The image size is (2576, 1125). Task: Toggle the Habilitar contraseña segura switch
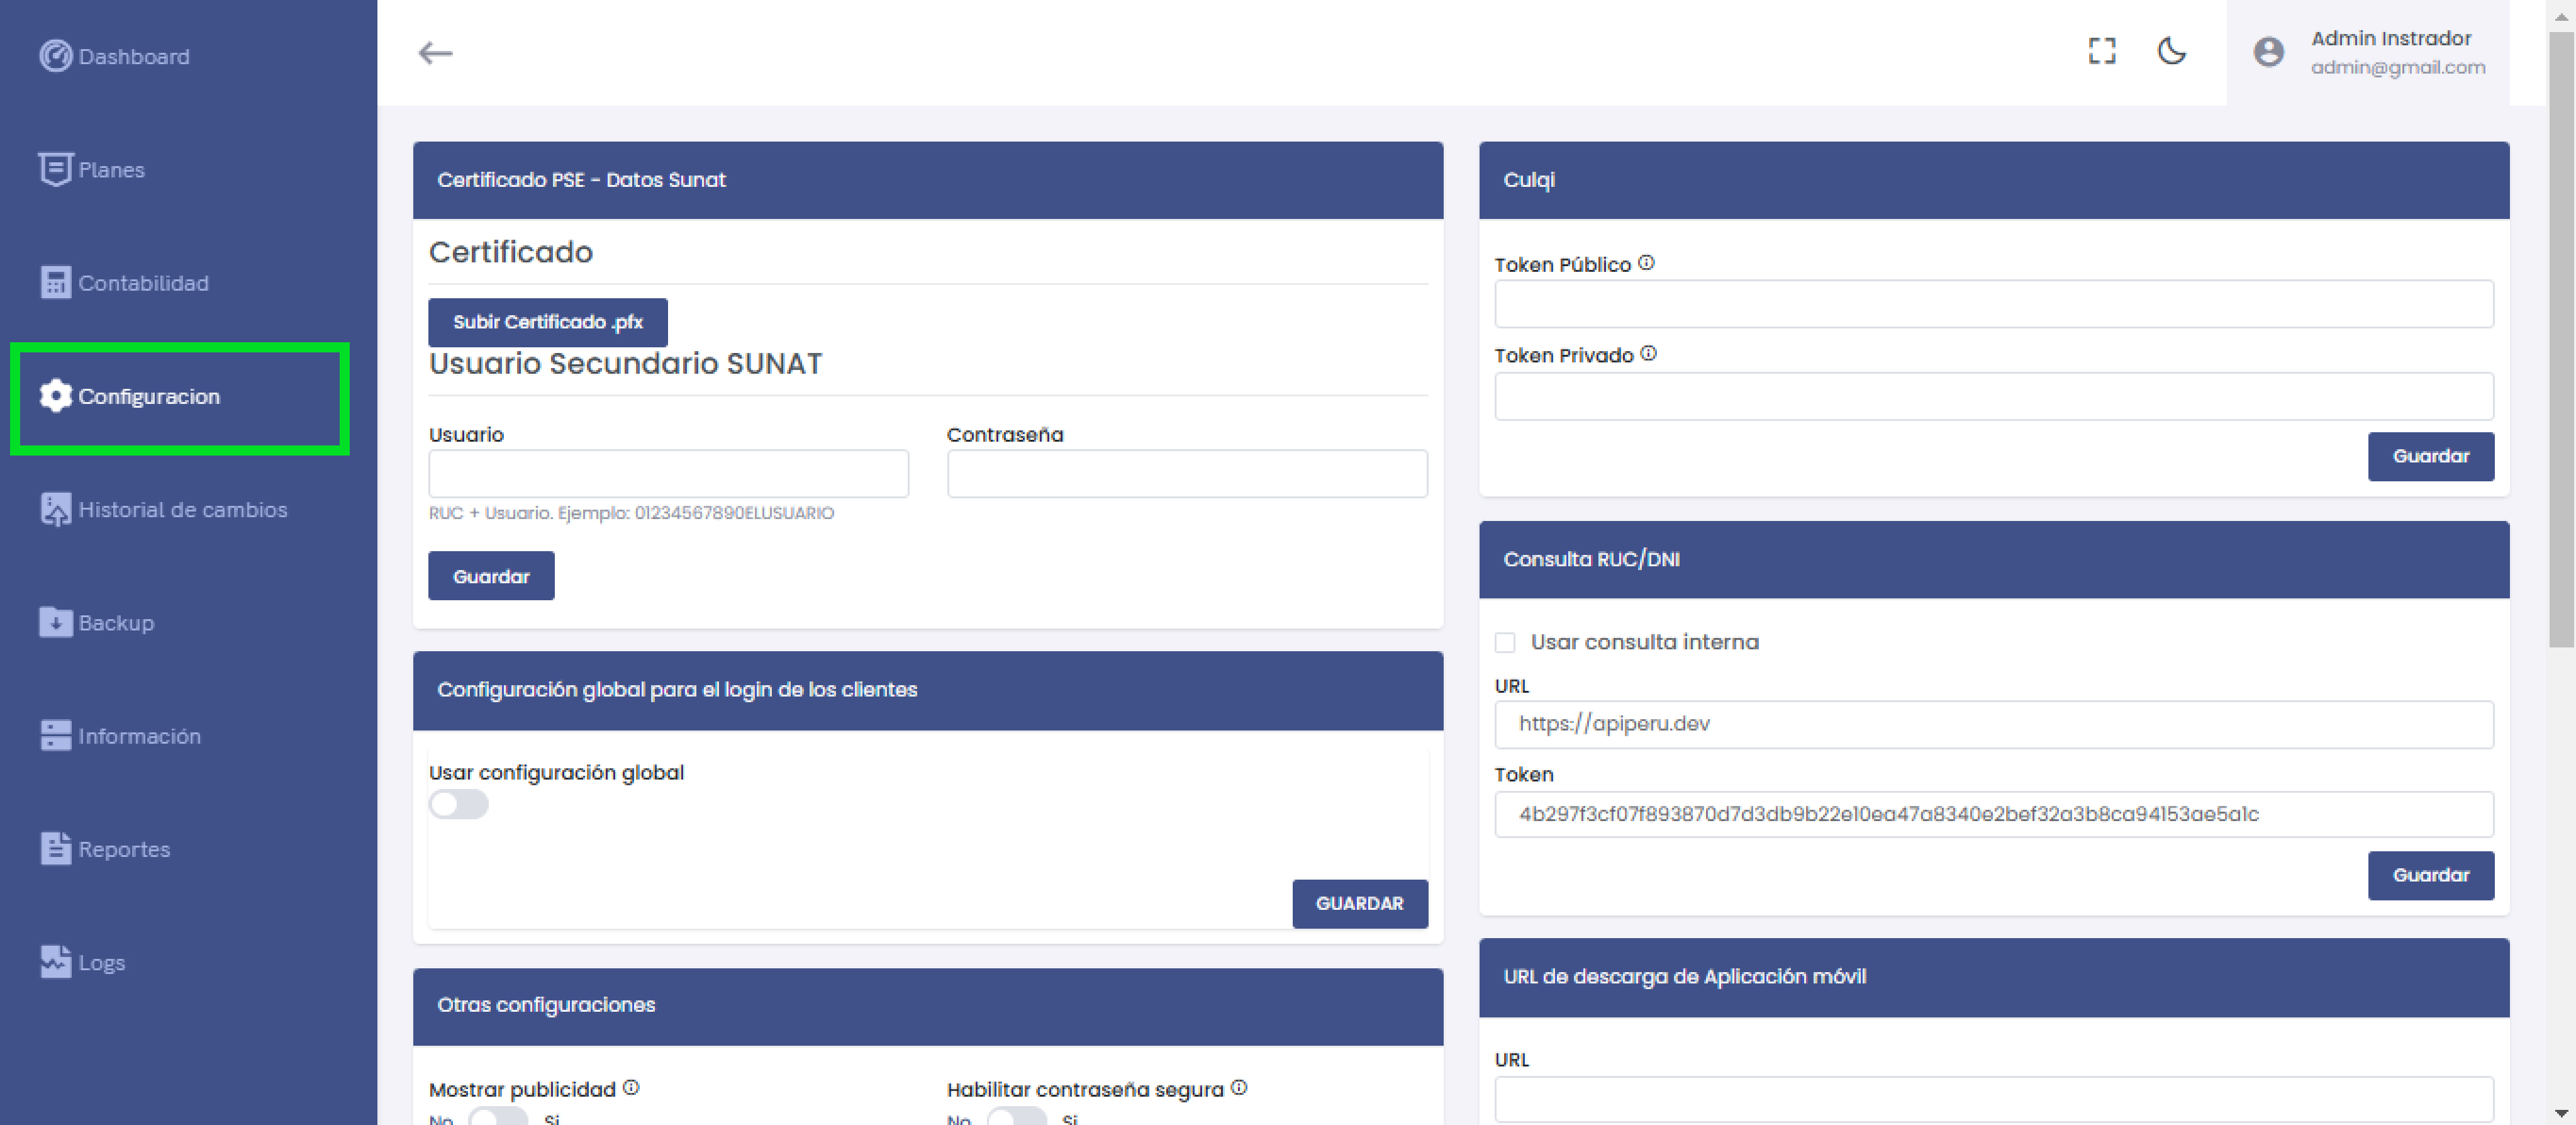tap(1016, 1117)
